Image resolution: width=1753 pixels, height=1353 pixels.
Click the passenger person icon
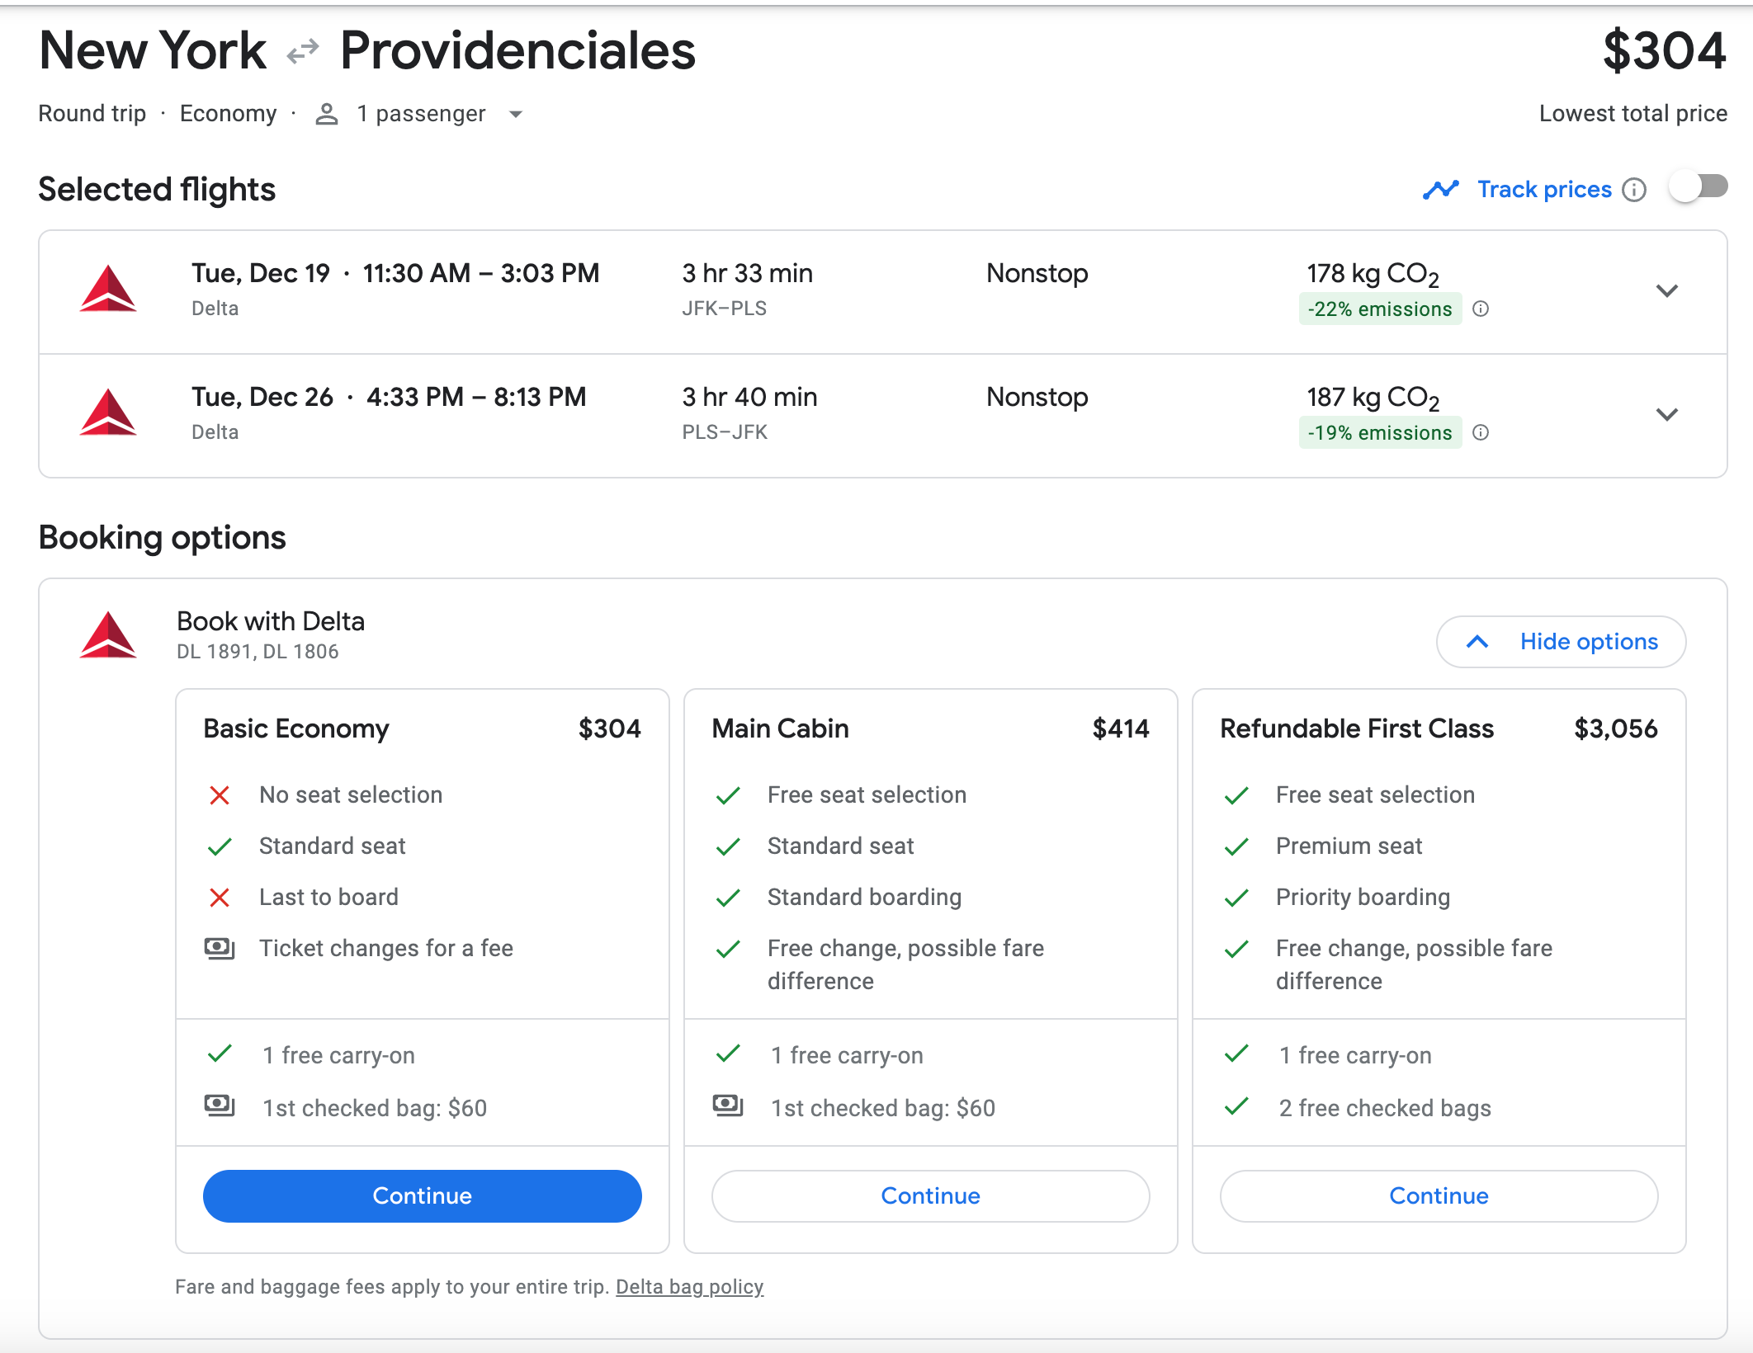(327, 114)
